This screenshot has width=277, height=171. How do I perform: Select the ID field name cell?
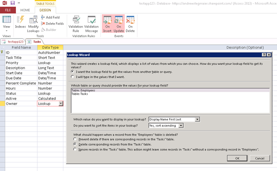pos(21,53)
